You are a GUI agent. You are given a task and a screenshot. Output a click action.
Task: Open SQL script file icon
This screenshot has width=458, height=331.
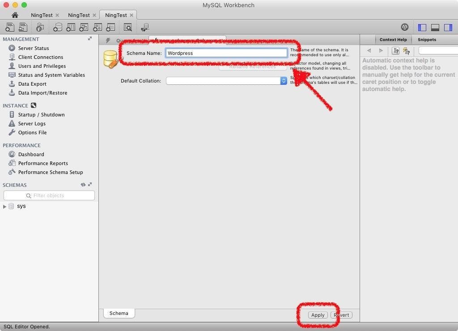tap(23, 27)
